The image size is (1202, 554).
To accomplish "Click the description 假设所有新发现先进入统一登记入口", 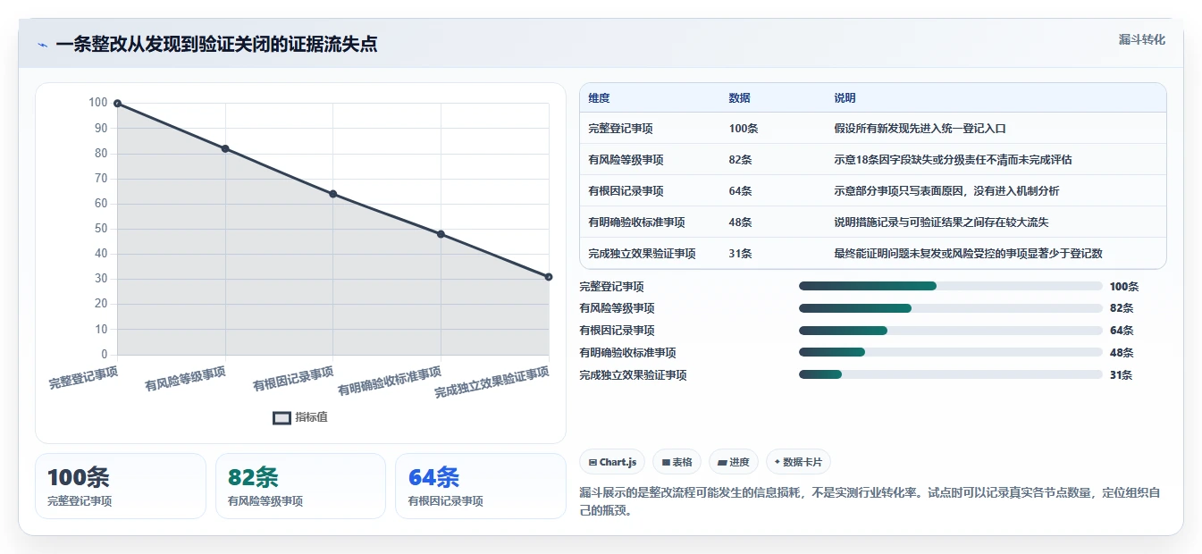I will pyautogui.click(x=920, y=129).
